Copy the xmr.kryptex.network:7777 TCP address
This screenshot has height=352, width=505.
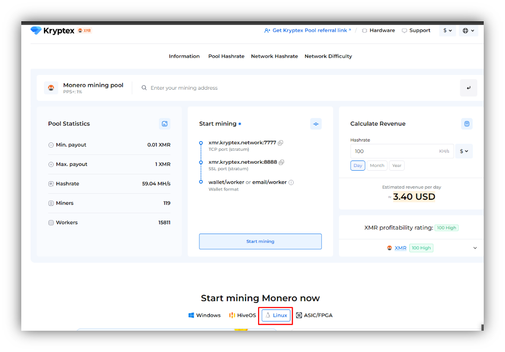click(x=281, y=142)
